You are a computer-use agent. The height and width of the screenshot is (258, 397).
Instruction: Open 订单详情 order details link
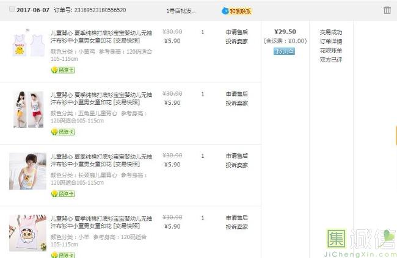pyautogui.click(x=330, y=41)
